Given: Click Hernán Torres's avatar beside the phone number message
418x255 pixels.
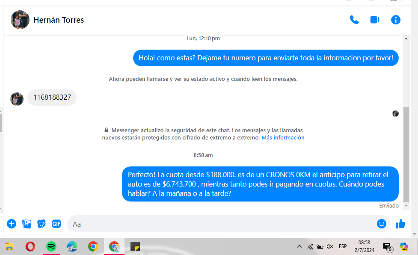Looking at the screenshot, I should click(17, 98).
